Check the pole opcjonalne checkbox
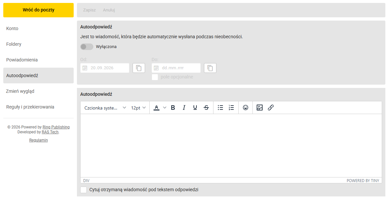 155,77
